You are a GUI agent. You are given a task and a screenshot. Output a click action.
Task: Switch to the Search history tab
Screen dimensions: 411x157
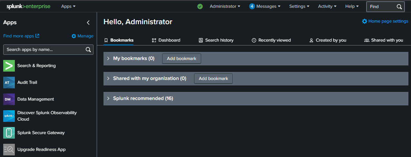[x=216, y=40]
